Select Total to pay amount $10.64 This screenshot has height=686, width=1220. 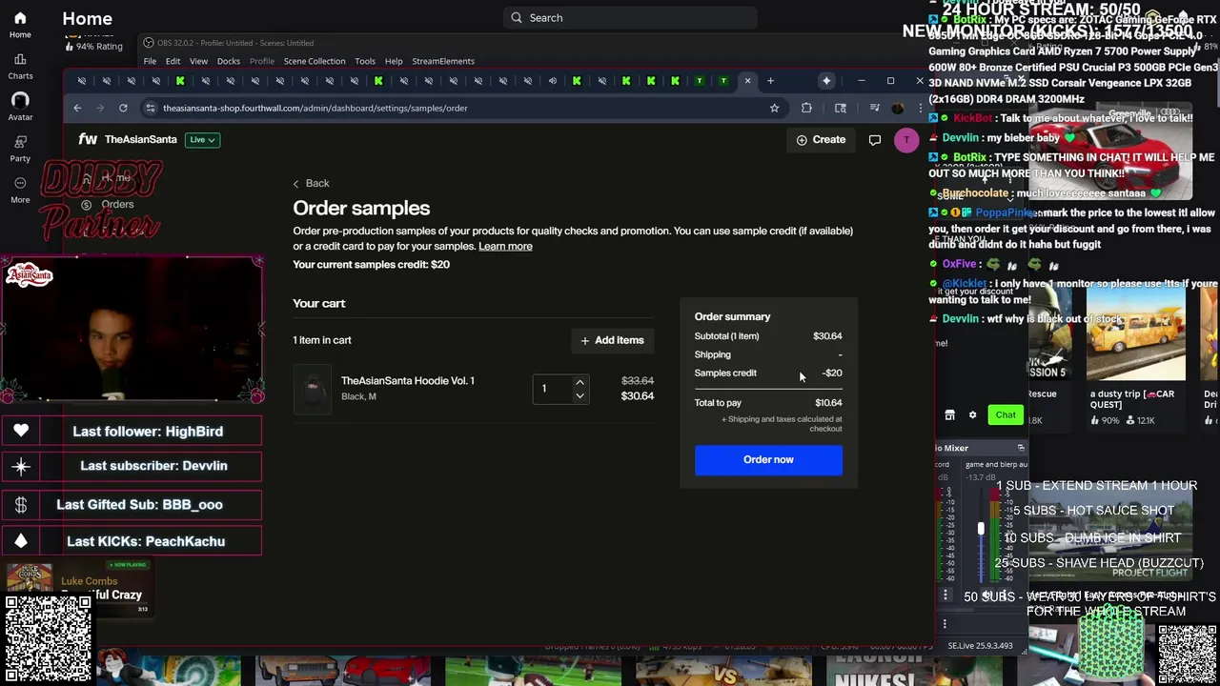tap(828, 402)
